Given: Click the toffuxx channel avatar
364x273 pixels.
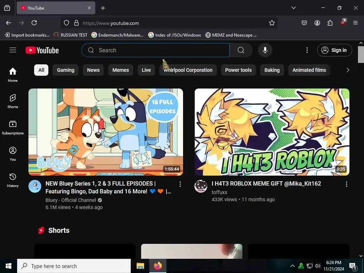Looking at the screenshot, I should (x=201, y=186).
